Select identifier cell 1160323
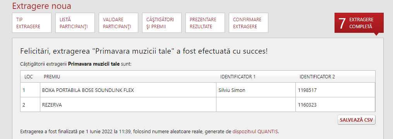Image resolution: width=393 pixels, height=139 pixels. pyautogui.click(x=335, y=105)
